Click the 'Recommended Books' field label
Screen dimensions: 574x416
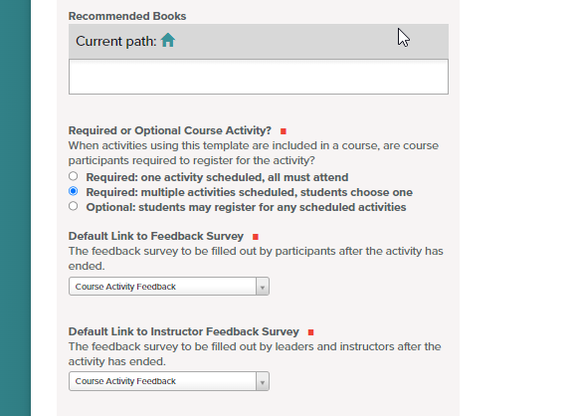tap(127, 16)
